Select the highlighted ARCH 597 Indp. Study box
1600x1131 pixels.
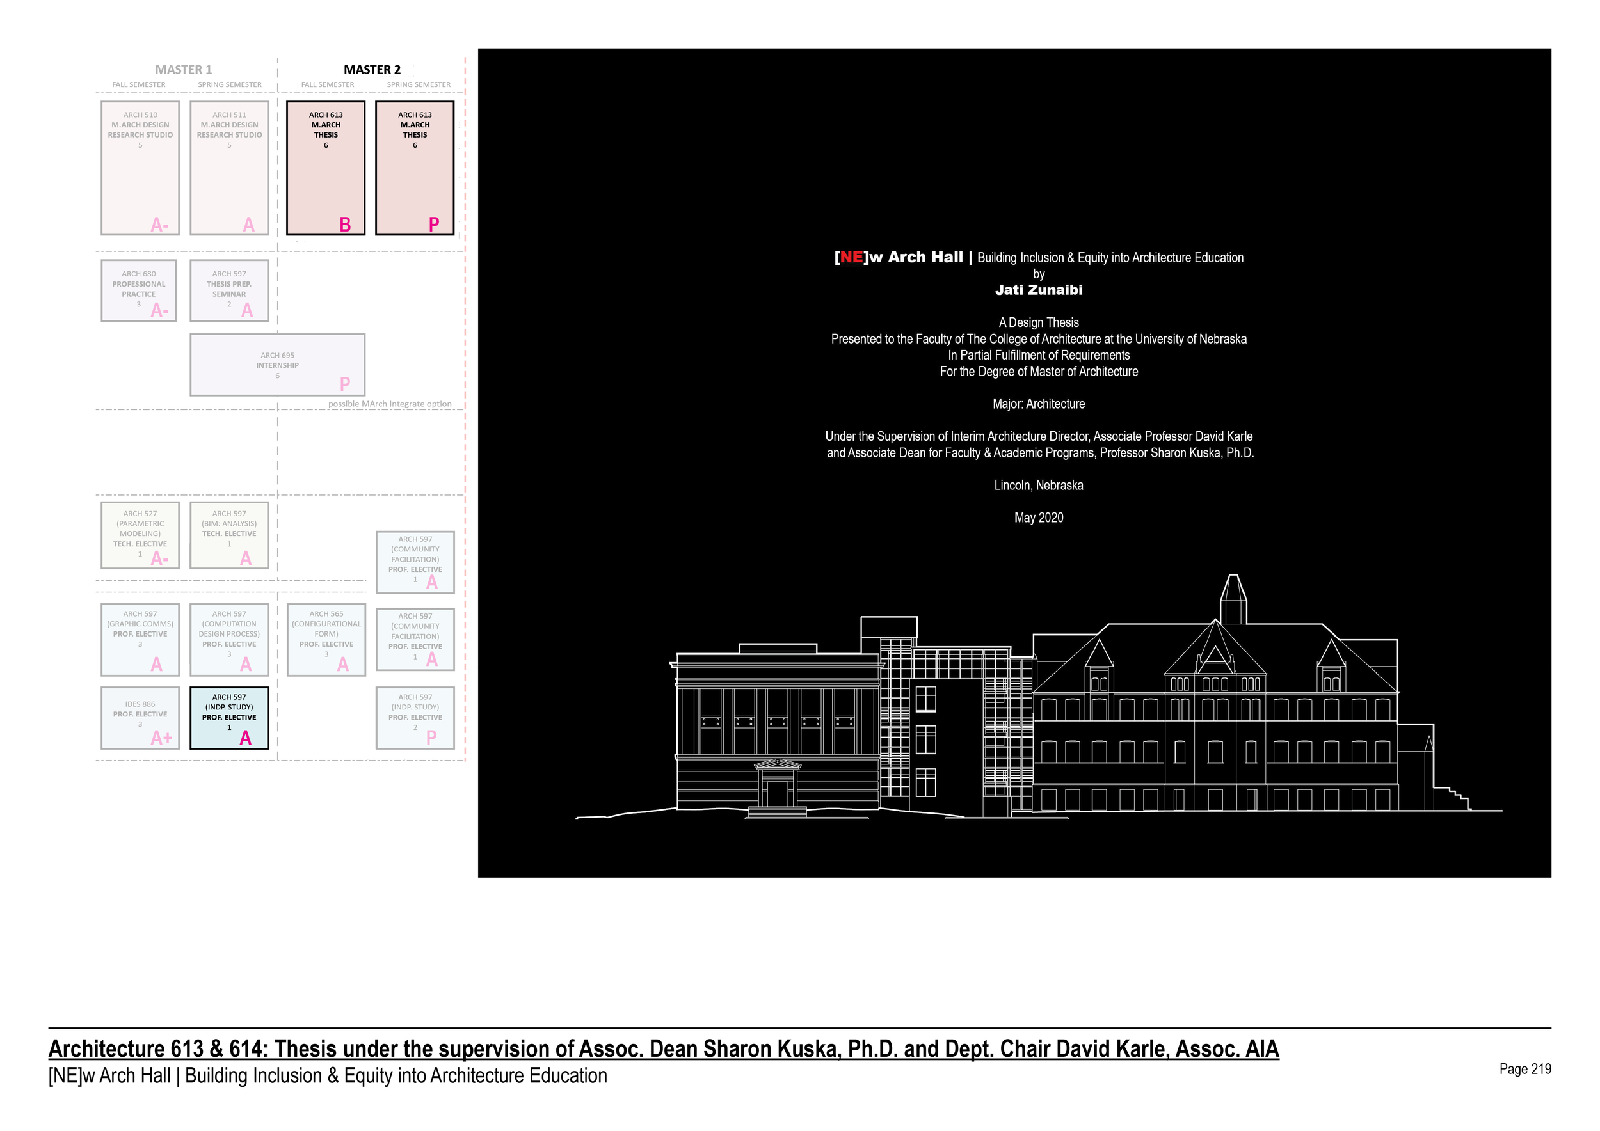pyautogui.click(x=229, y=718)
